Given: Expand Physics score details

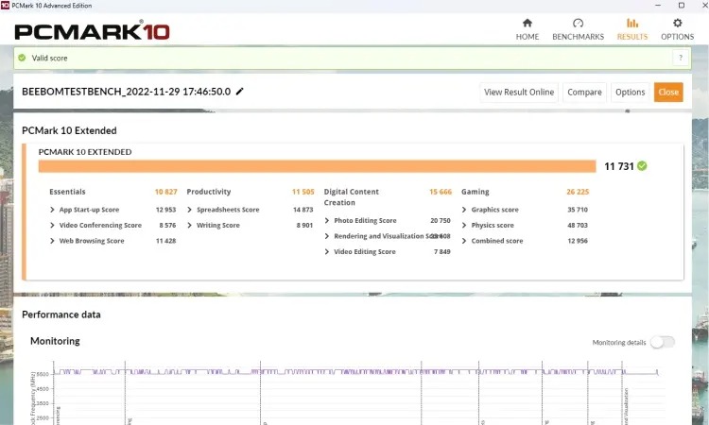Looking at the screenshot, I should 464,225.
